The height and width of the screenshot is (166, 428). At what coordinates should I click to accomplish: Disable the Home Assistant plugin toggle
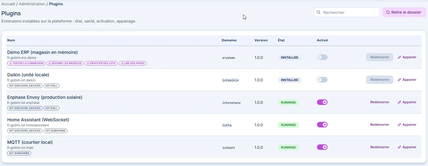point(322,125)
